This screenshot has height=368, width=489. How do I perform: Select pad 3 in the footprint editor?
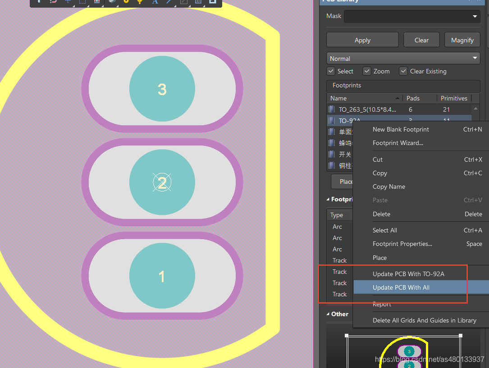pos(162,89)
